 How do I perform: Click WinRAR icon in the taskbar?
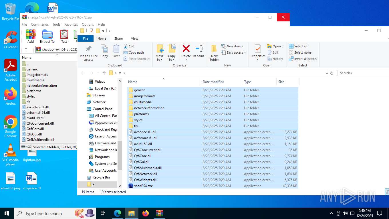(160, 213)
